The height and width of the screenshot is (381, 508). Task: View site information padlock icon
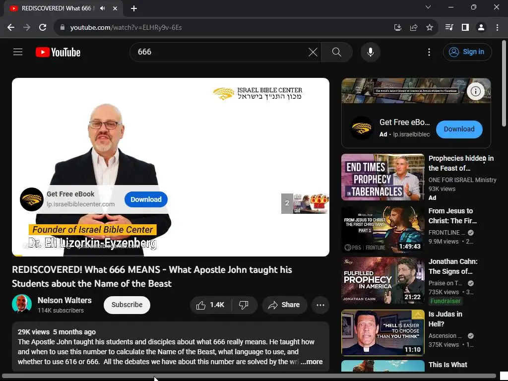click(x=63, y=28)
